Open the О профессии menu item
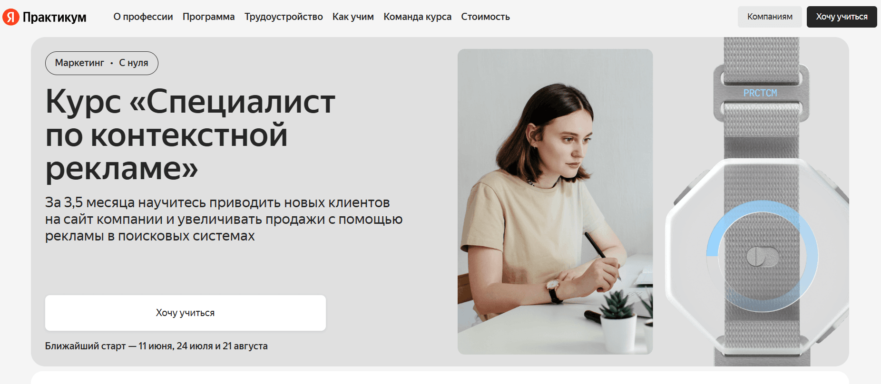 coord(143,17)
